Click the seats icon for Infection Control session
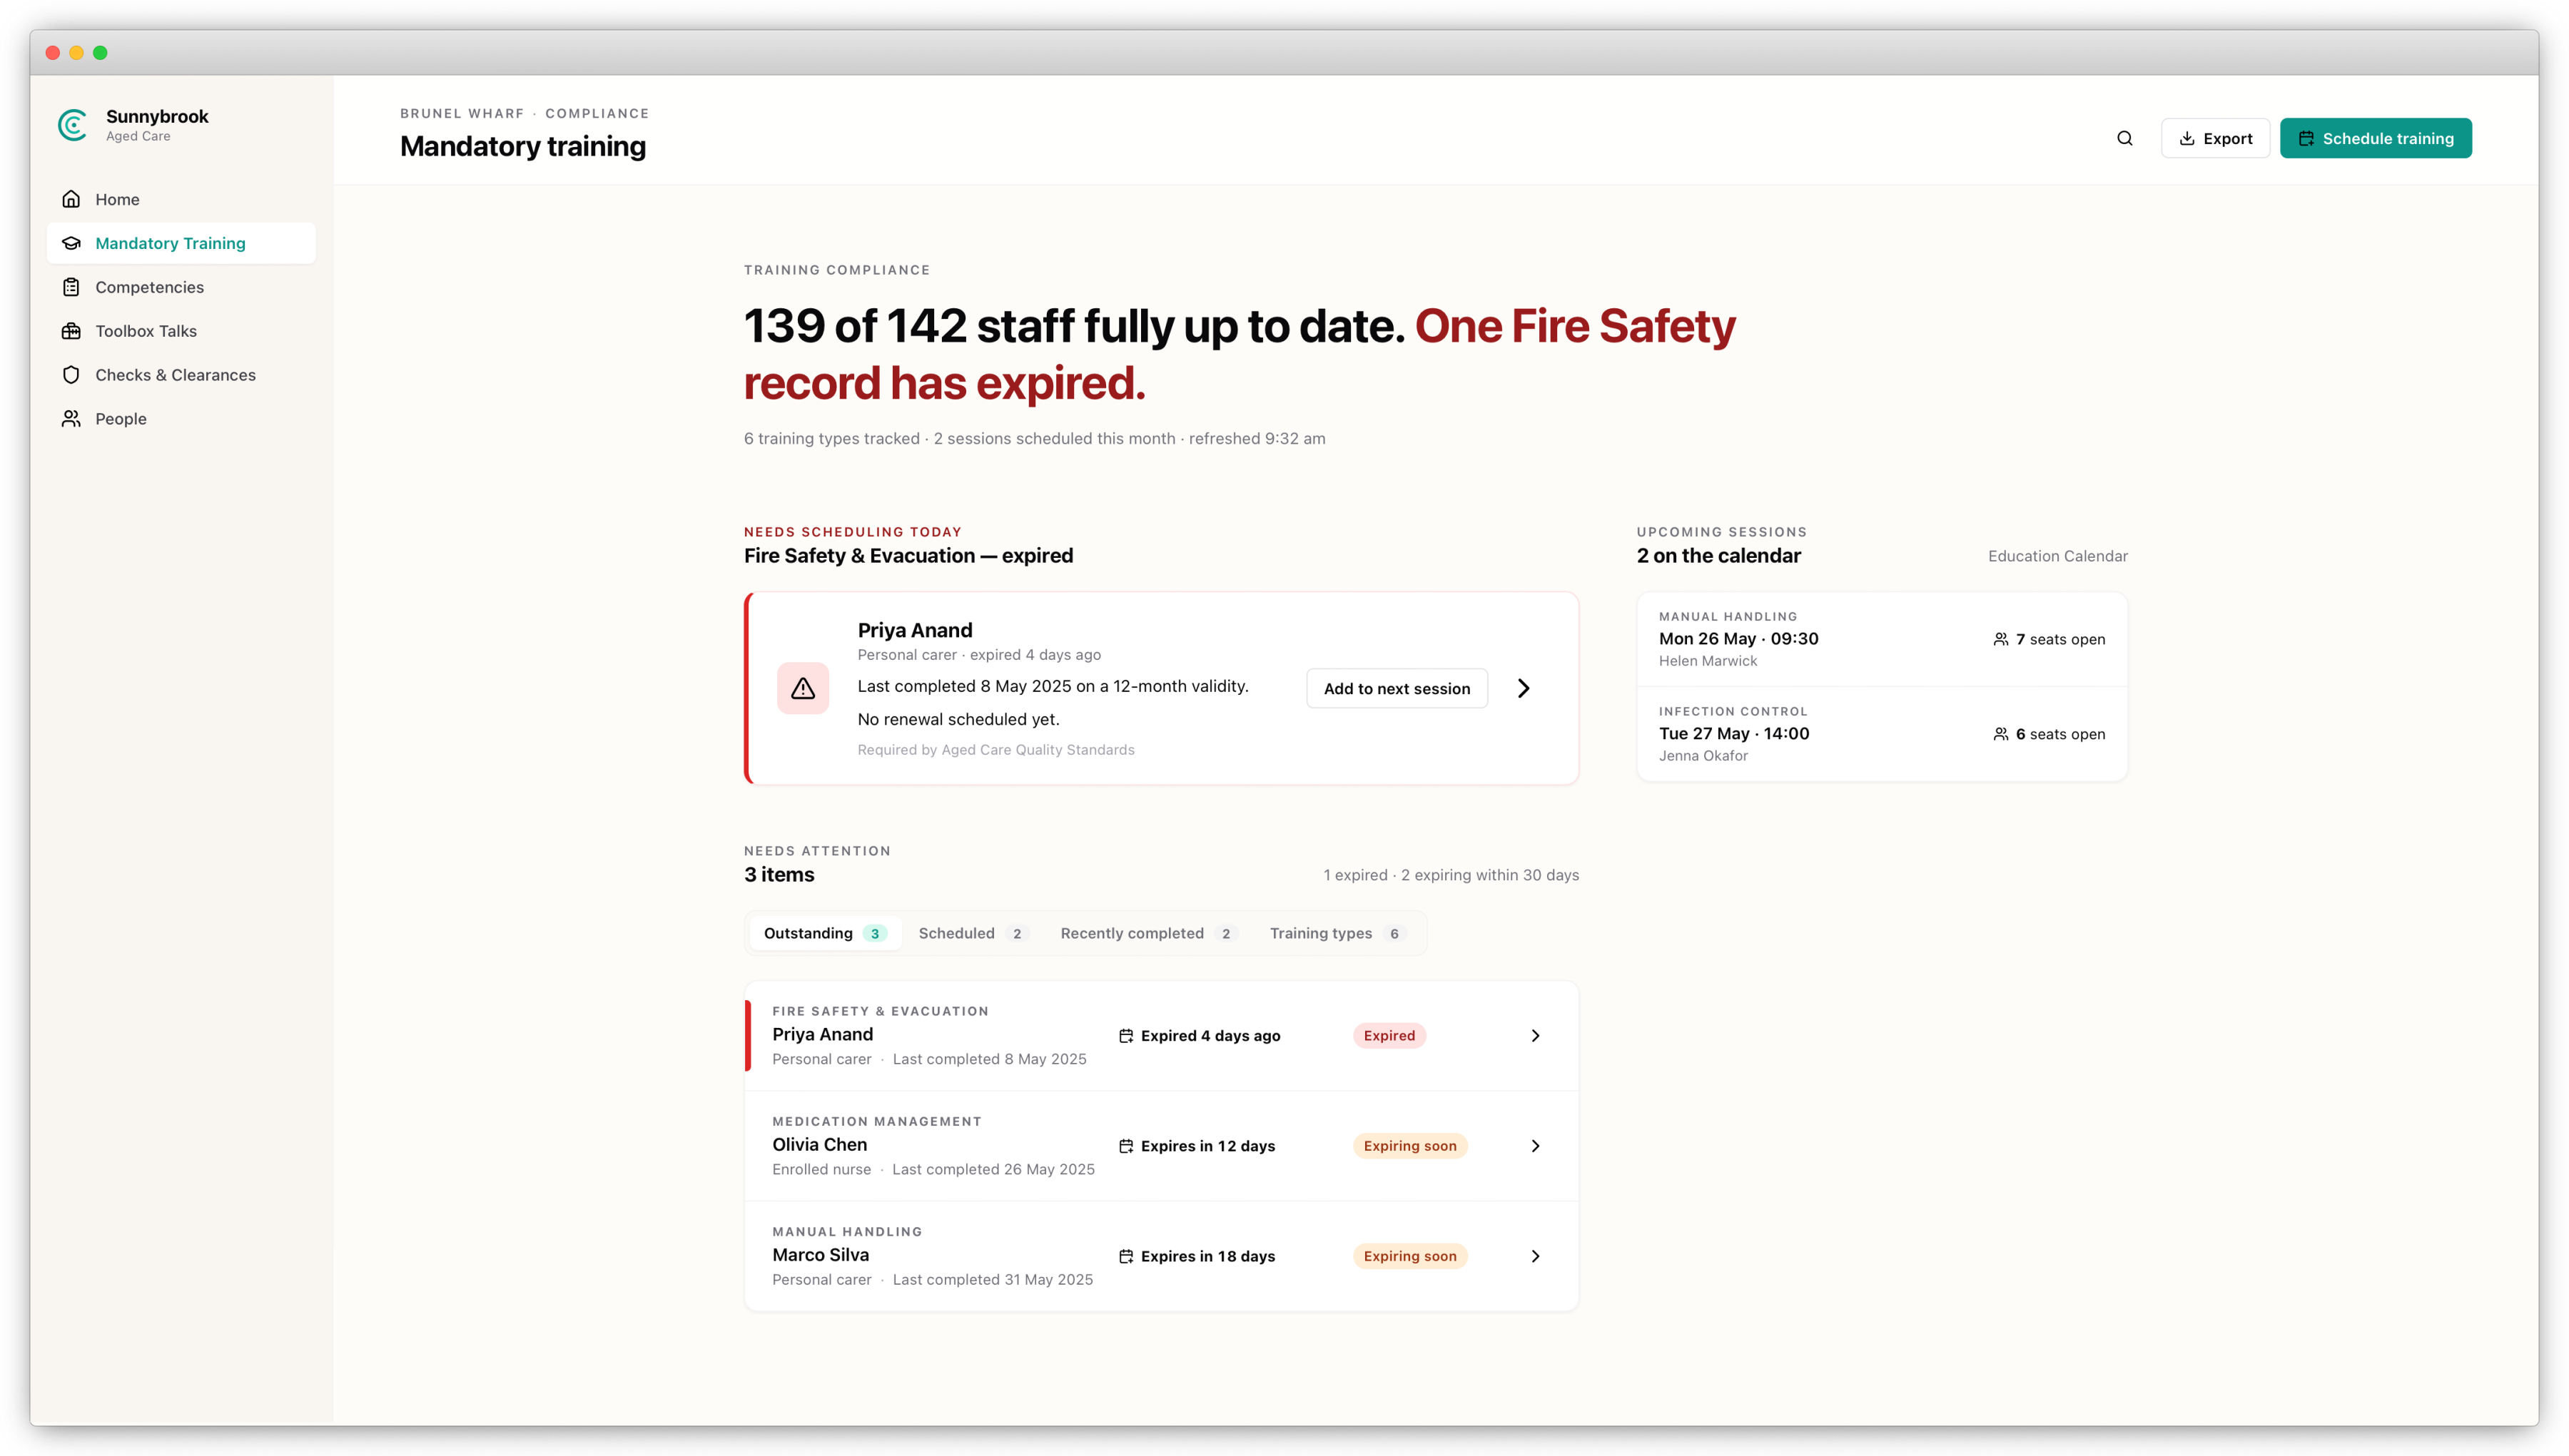This screenshot has height=1456, width=2569. pos(2000,734)
